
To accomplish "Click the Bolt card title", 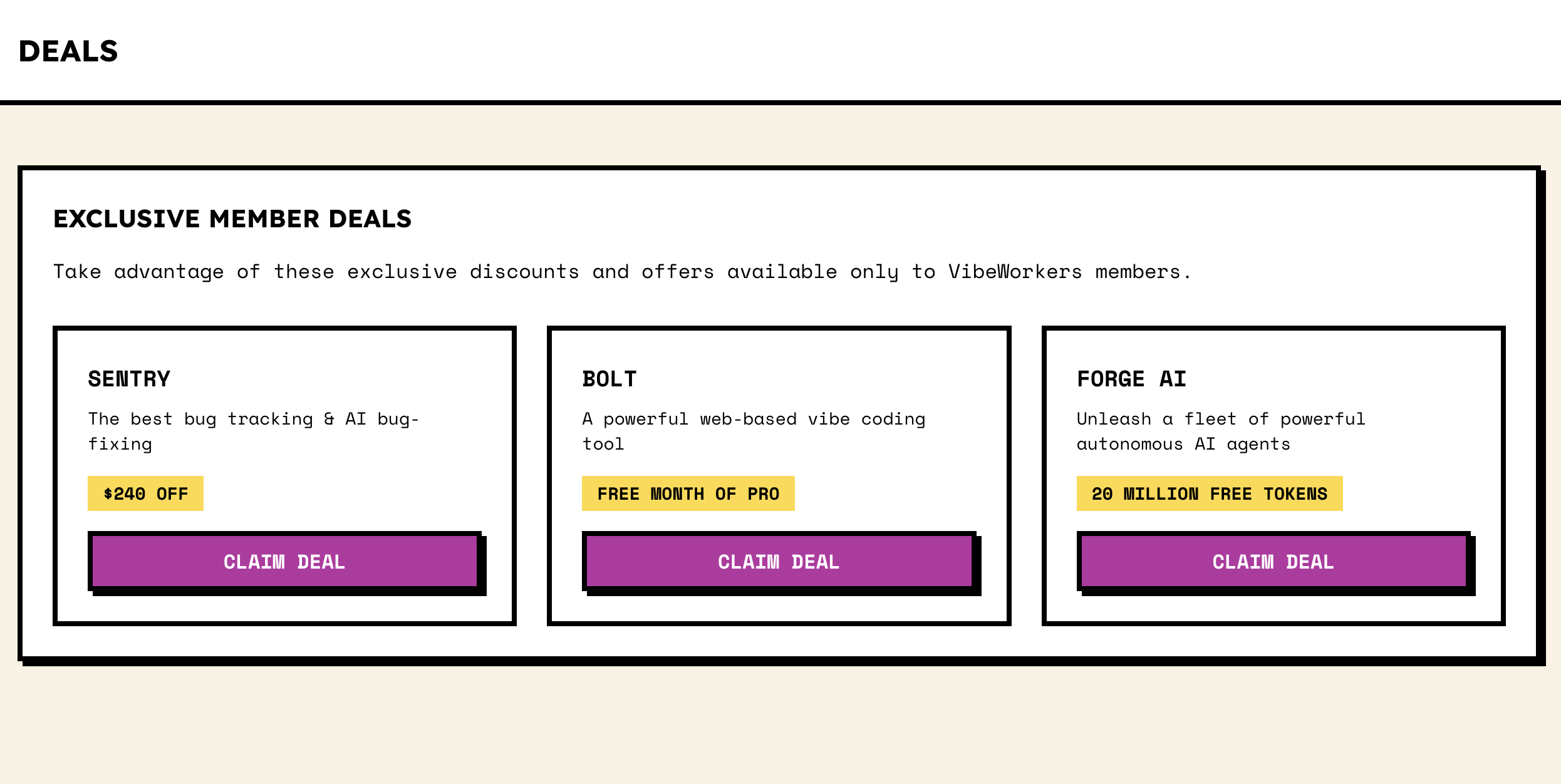I will [609, 379].
